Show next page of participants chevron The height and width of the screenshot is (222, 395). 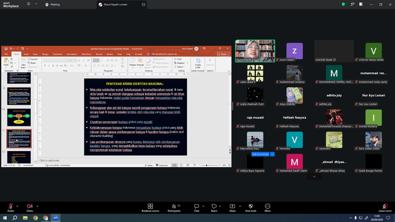click(314, 177)
